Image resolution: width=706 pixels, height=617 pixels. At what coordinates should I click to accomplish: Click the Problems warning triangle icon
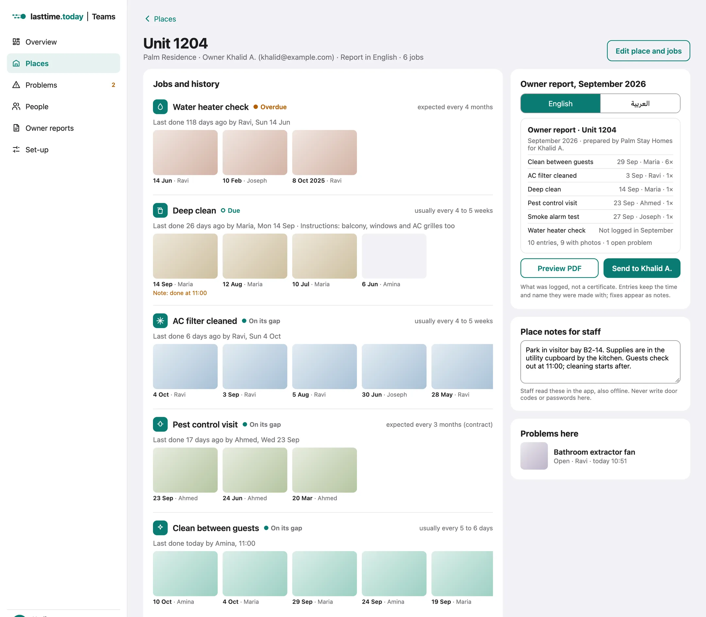click(x=16, y=85)
